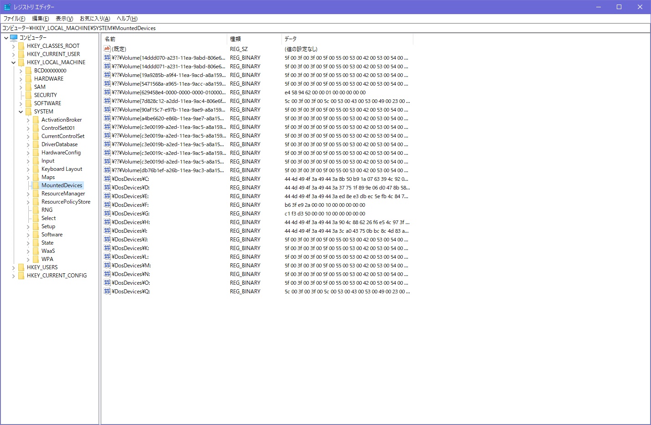Select the Volume{90af15c7-e97b value name
The image size is (651, 425).
pyautogui.click(x=169, y=109)
